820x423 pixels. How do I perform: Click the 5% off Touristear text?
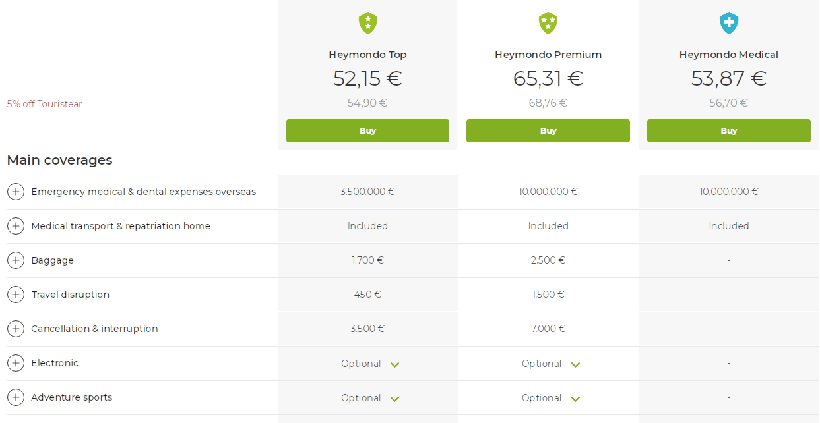tap(44, 104)
